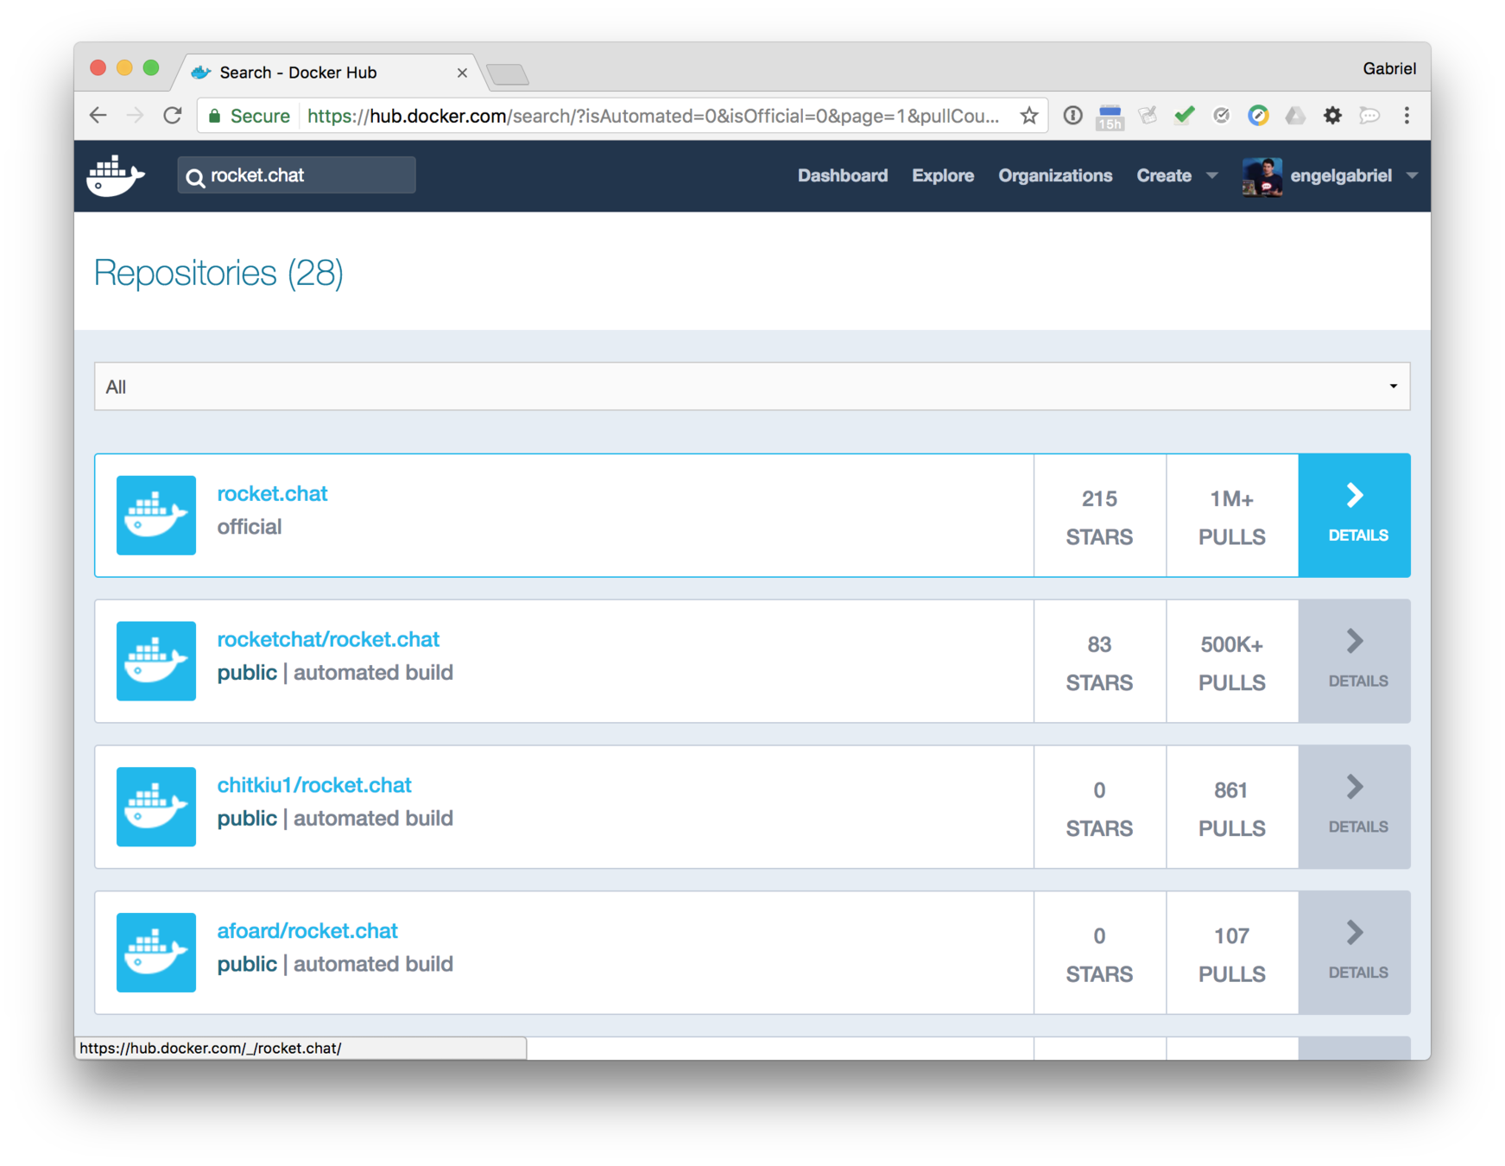Focus the rocket.chat search field
Screen dimensions: 1505x1166
(x=296, y=175)
